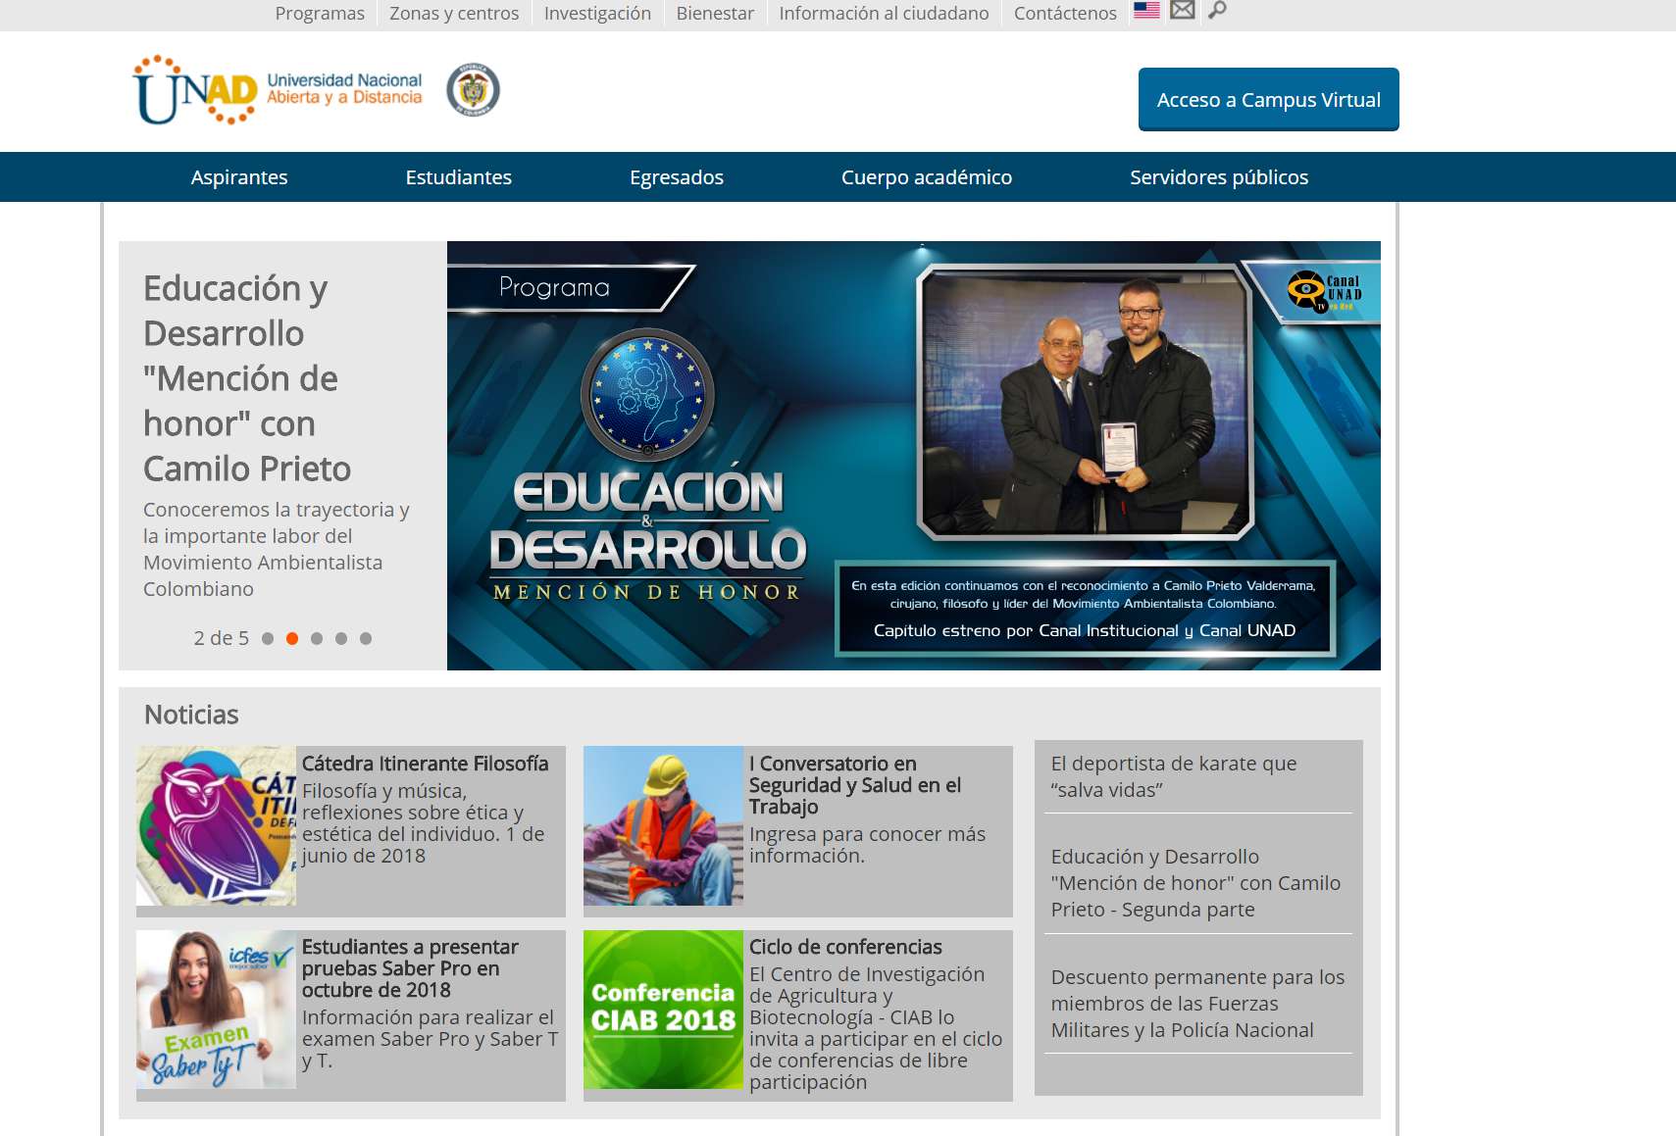
Task: Open the Cátedra Itinerante owl thumbnail
Action: (x=217, y=825)
